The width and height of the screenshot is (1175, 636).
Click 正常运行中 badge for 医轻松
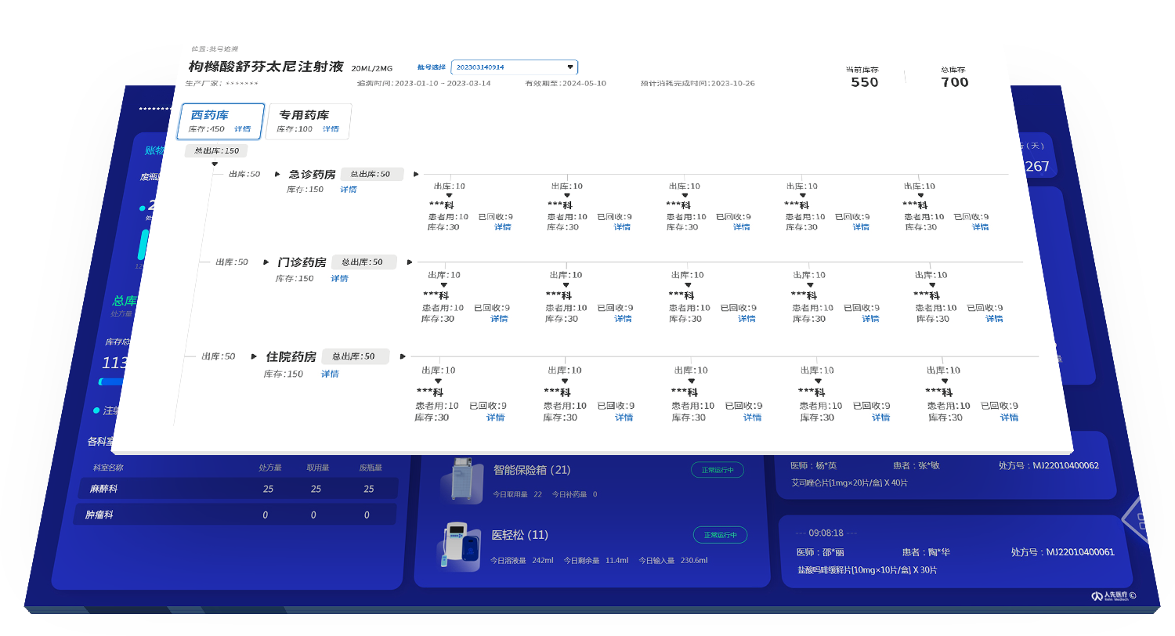720,535
